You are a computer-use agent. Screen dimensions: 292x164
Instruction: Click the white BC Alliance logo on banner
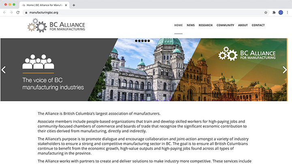247,54
